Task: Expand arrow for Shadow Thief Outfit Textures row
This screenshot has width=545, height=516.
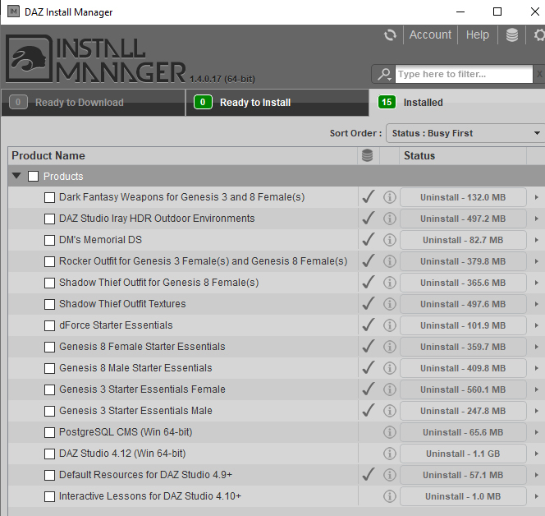Action: [x=536, y=304]
